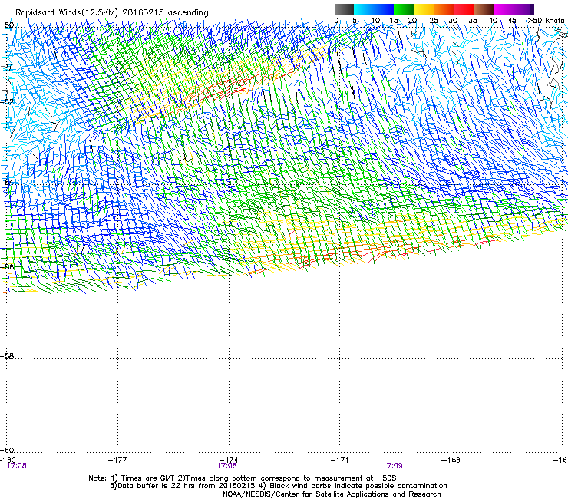Click the '17:08' time label beneath -180
Image resolution: width=568 pixels, height=499 pixels.
coord(16,466)
